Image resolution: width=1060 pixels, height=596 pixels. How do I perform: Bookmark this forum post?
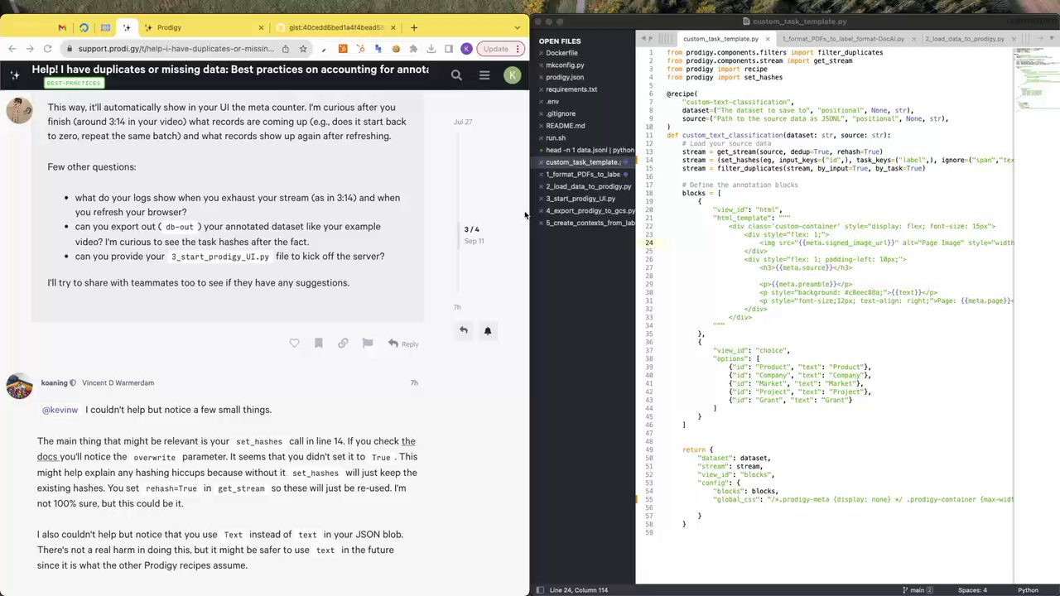(319, 344)
